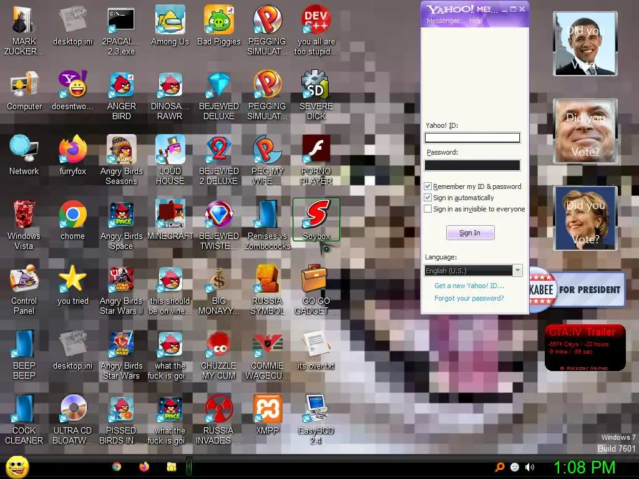Screen dimensions: 639x479
Task: Open the File Explorer folder taskbar icon
Action: [x=172, y=467]
